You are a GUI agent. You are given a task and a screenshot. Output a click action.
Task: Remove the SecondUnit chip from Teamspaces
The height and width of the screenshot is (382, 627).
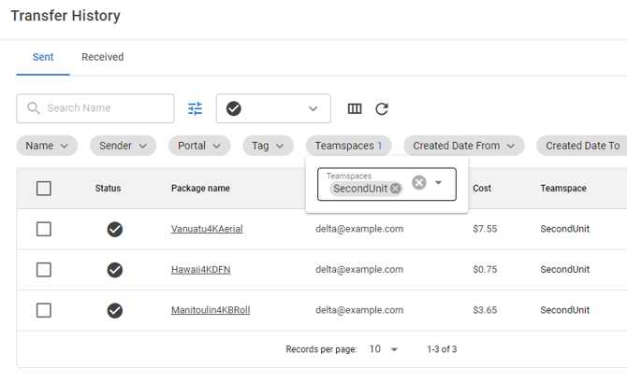pyautogui.click(x=396, y=189)
